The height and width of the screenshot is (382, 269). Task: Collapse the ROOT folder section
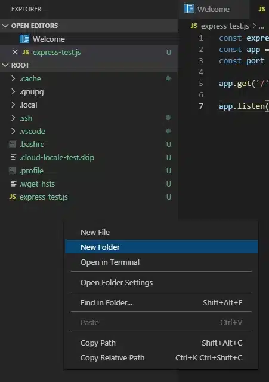click(x=5, y=65)
